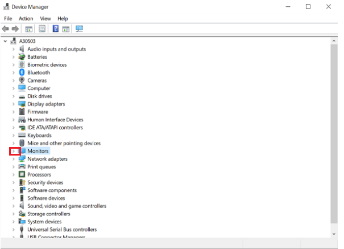
Task: Select the Bluetooth device category icon
Action: (22, 73)
